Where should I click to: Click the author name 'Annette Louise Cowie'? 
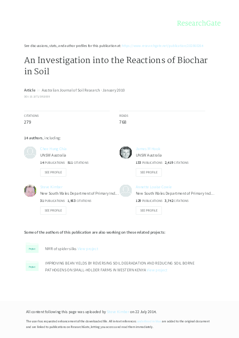click(154, 187)
